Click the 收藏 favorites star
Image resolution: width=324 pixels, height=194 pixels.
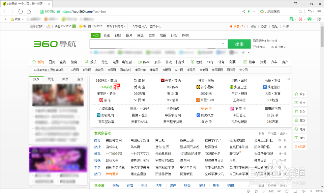[12, 19]
